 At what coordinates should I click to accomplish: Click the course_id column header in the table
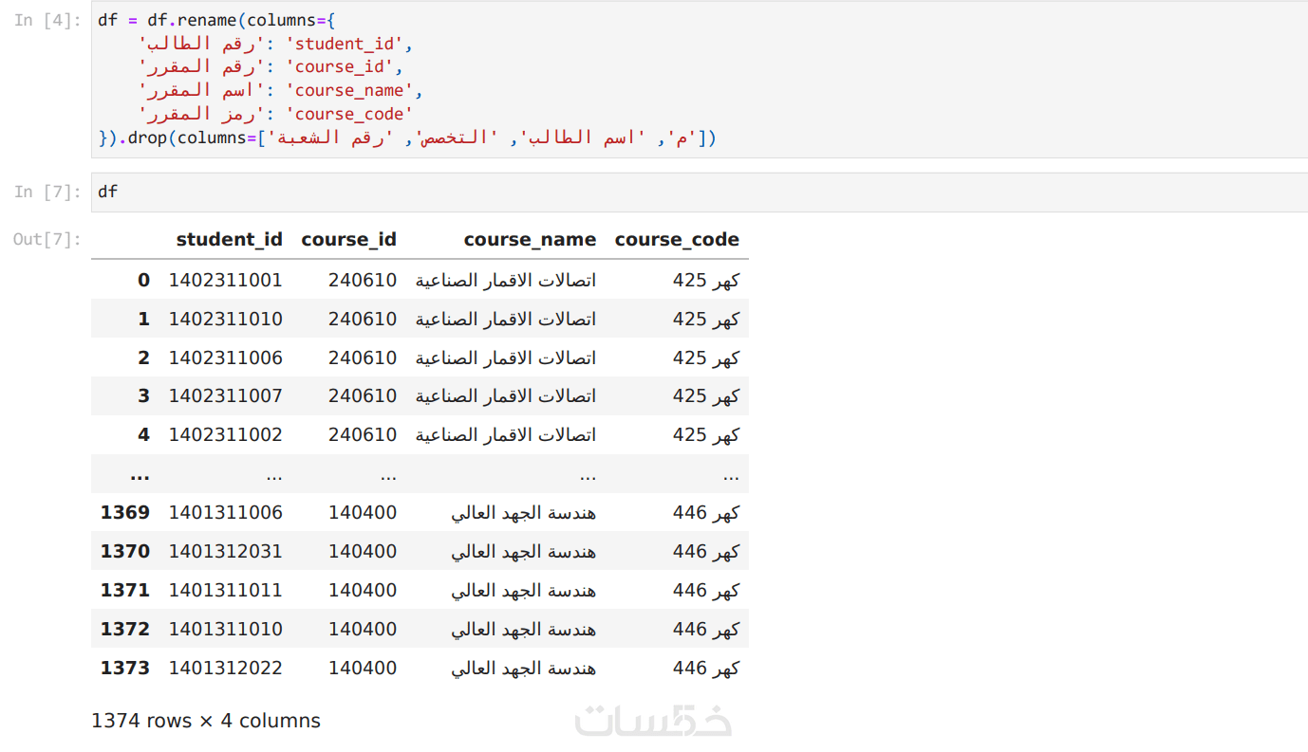click(348, 240)
